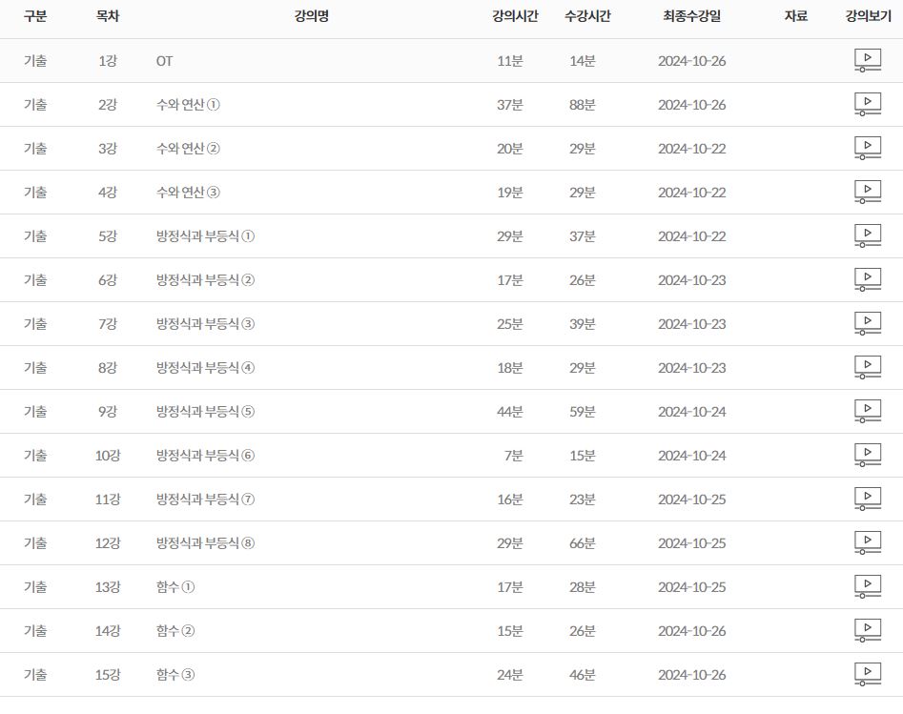
Task: Play 9강 방정식과 부등식 ⑤ video icon
Action: pos(867,412)
